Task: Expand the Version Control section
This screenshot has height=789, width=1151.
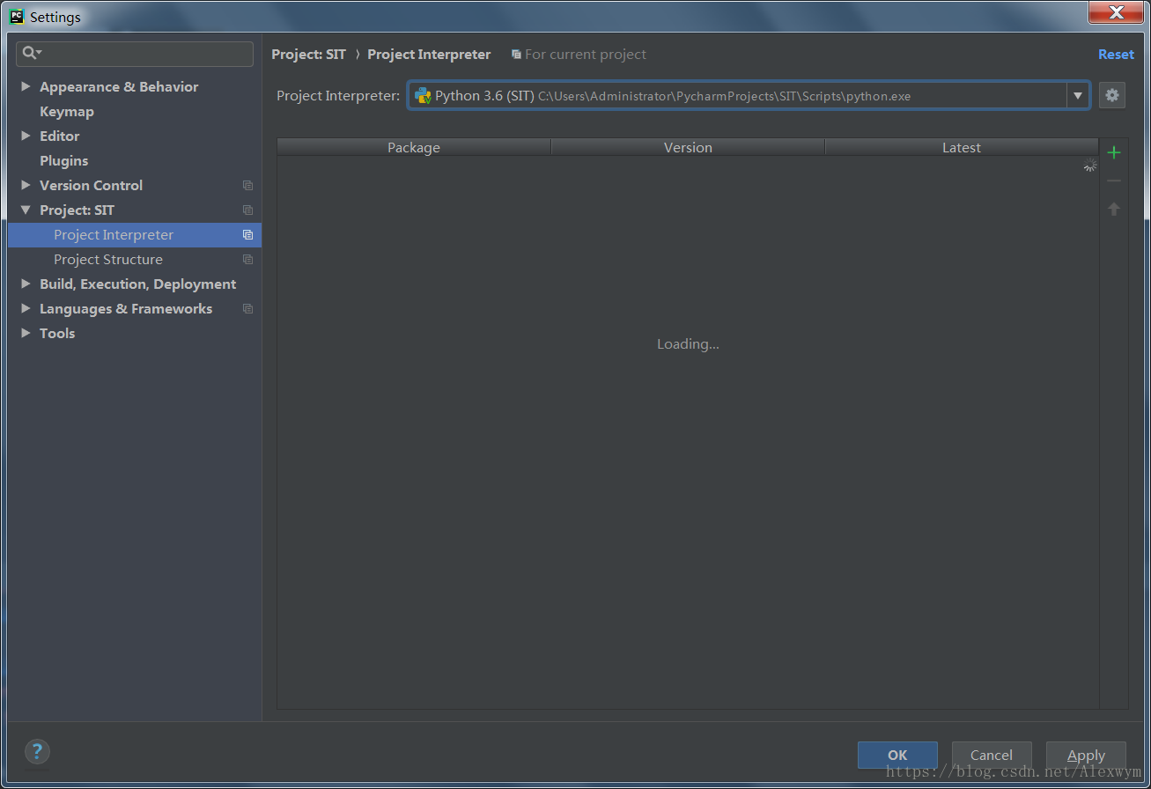Action: [26, 185]
